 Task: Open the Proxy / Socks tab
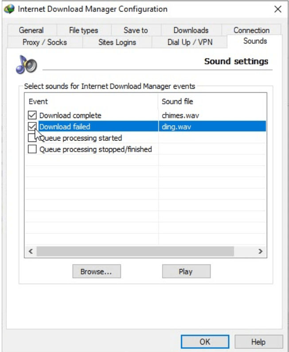45,42
